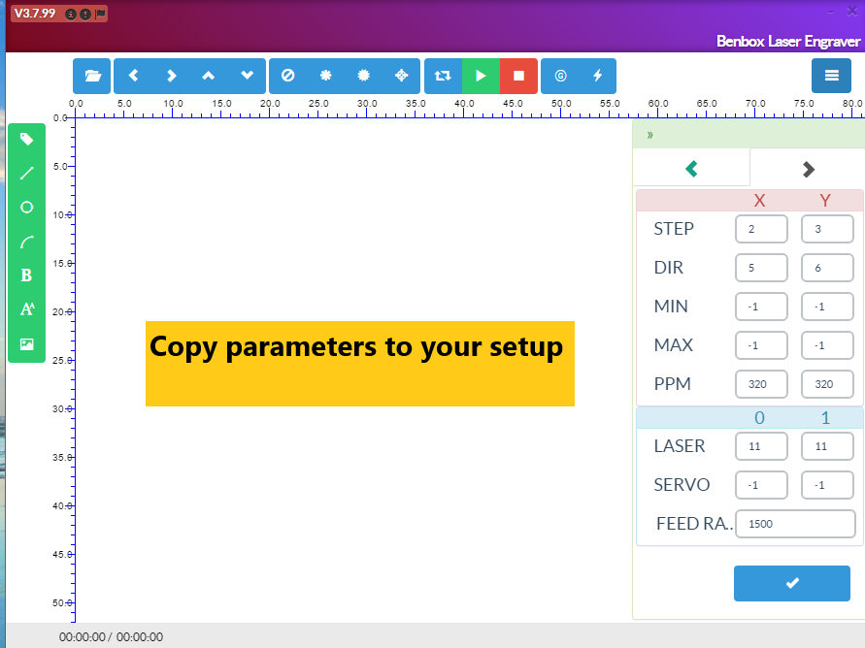Screen dimensions: 865x648
Task: Choose the Arc drawing tool
Action: click(26, 241)
